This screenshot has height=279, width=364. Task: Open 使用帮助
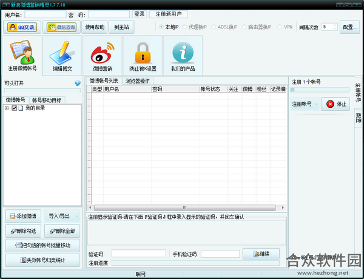pyautogui.click(x=95, y=27)
